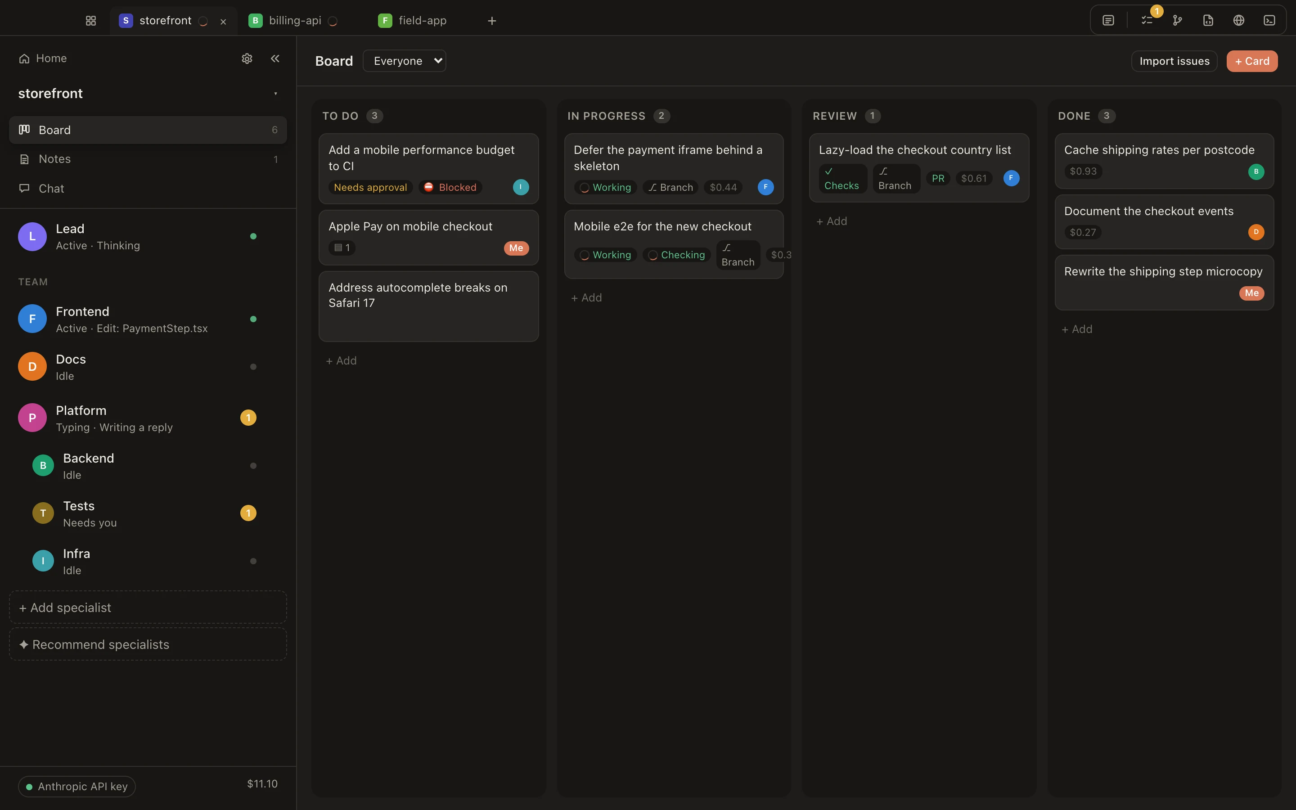1296x810 pixels.
Task: Open the workspace grid overview icon
Action: 91,20
